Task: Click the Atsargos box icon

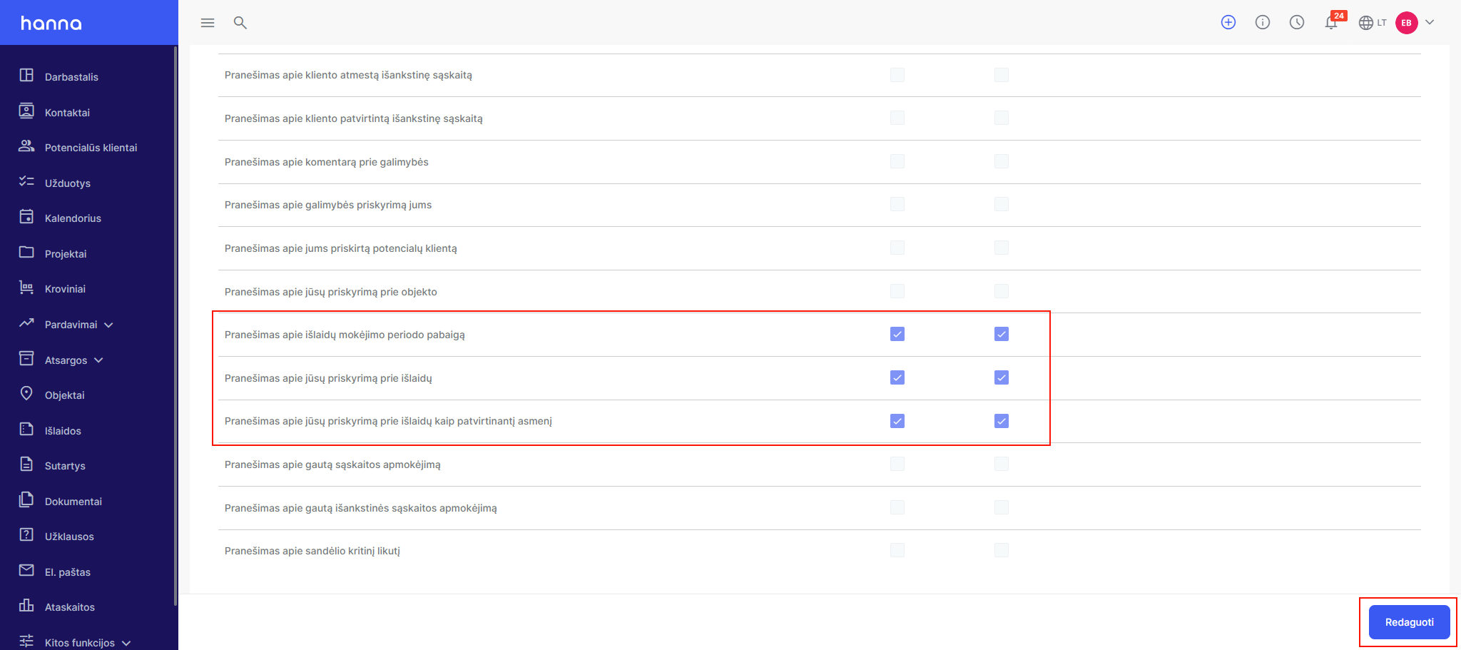Action: click(26, 359)
